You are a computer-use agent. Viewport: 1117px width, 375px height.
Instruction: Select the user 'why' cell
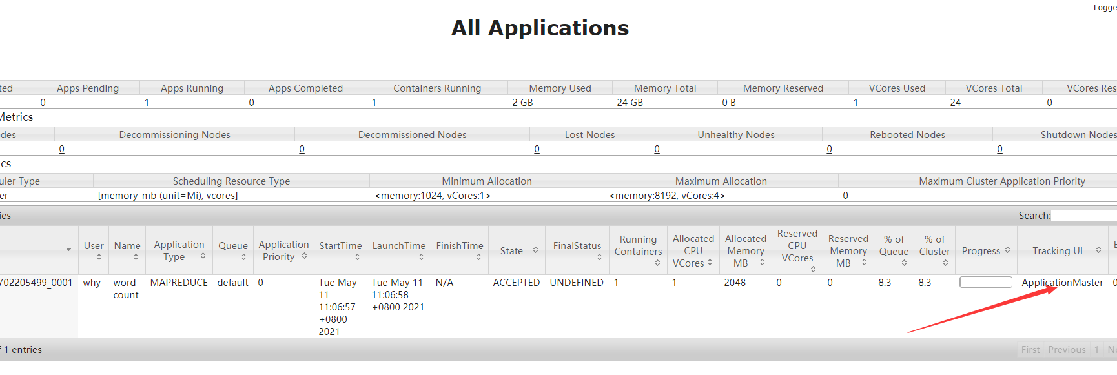pyautogui.click(x=92, y=283)
